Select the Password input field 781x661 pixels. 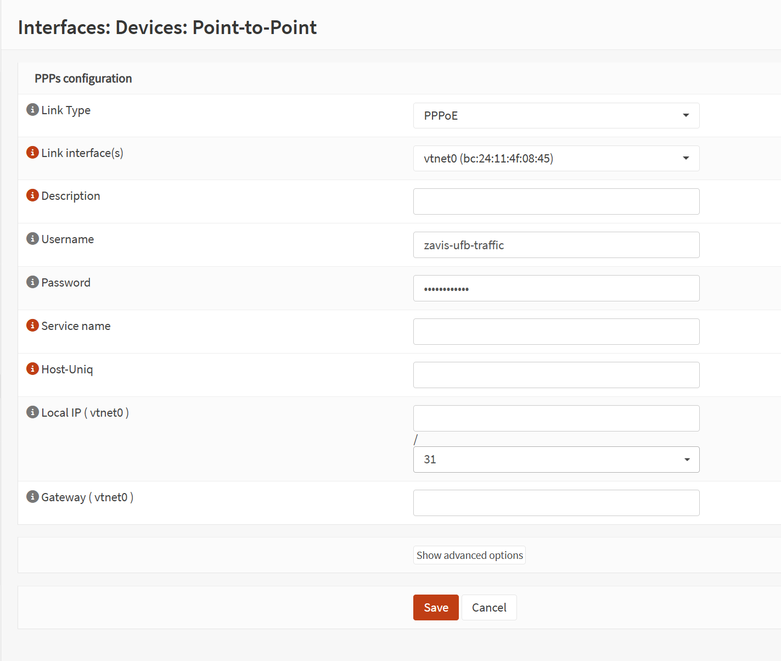[555, 288]
